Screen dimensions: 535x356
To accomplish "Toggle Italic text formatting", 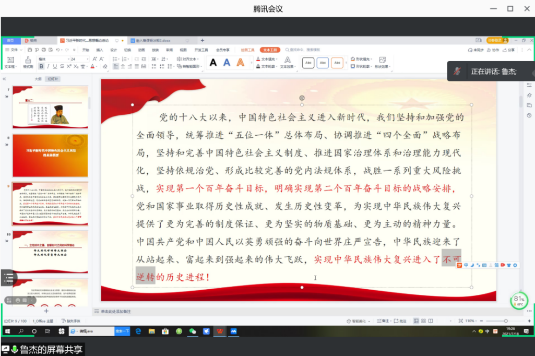I will (48, 67).
